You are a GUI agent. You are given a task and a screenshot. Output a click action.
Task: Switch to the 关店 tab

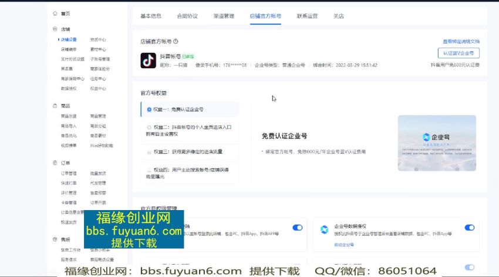coord(338,16)
